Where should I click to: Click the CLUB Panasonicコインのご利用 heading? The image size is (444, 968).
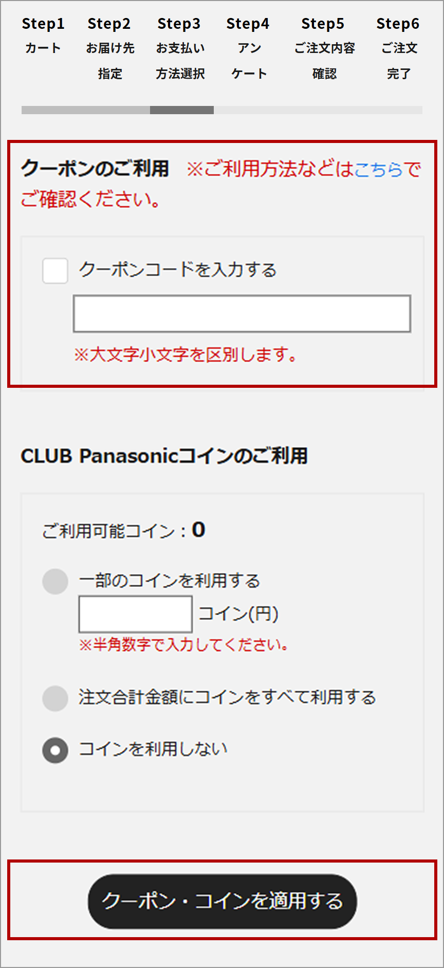click(164, 455)
